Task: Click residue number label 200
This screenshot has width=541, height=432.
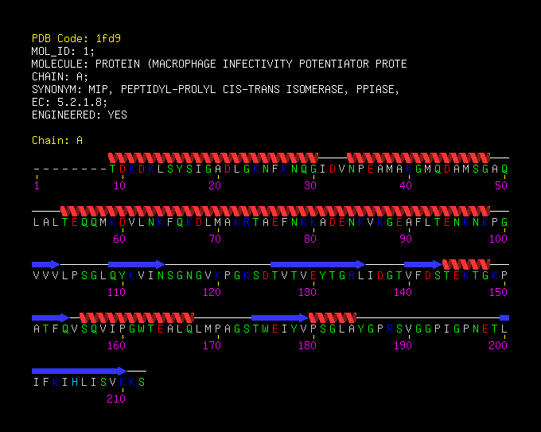Action: click(498, 345)
